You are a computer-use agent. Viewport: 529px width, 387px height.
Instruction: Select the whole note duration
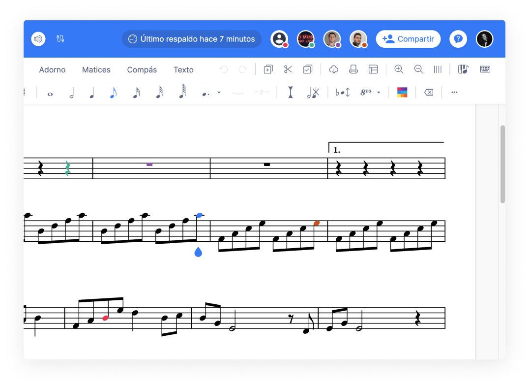pos(50,95)
